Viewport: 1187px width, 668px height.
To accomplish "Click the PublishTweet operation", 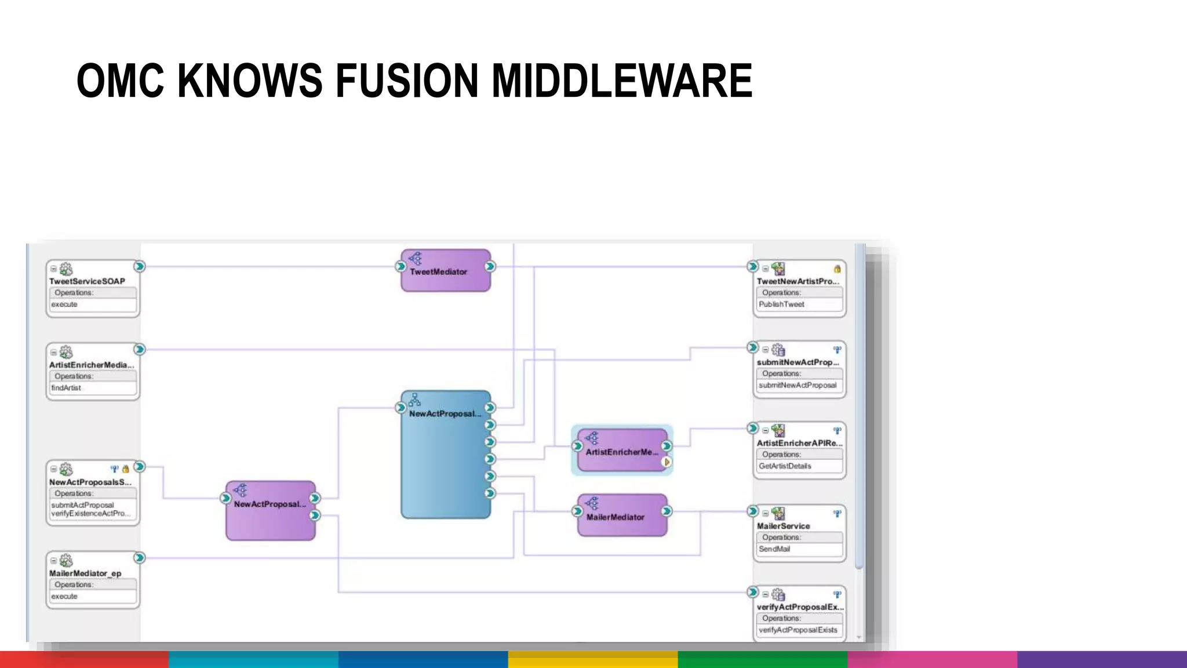I will coord(782,304).
